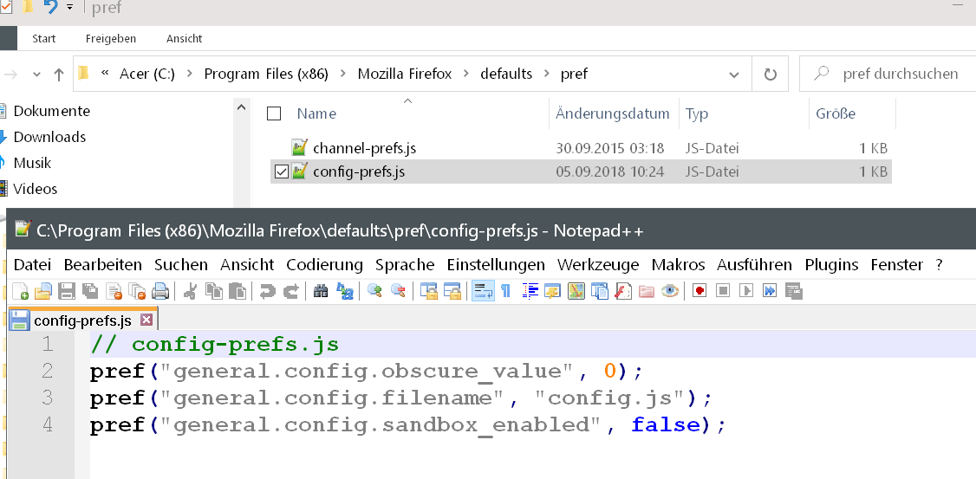Click the Save All icon in Notepad++
This screenshot has width=976, height=479.
(x=90, y=291)
